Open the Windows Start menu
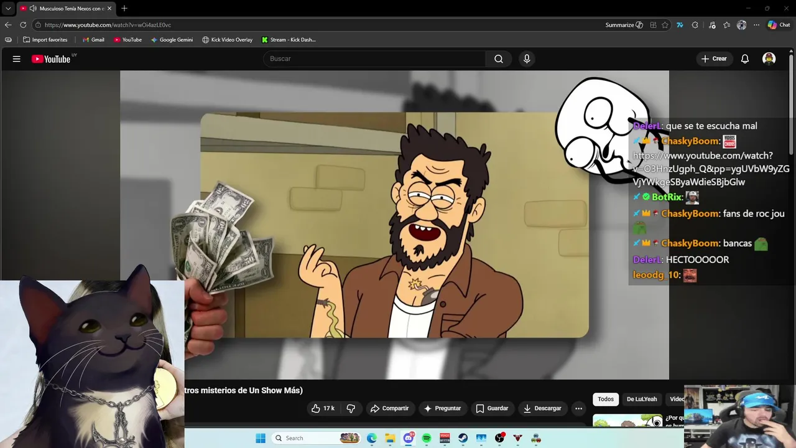 (261, 438)
